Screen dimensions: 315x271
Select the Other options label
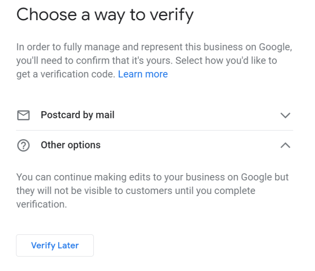coord(71,145)
